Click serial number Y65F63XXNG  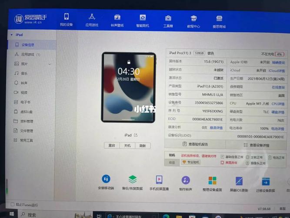(x=213, y=111)
